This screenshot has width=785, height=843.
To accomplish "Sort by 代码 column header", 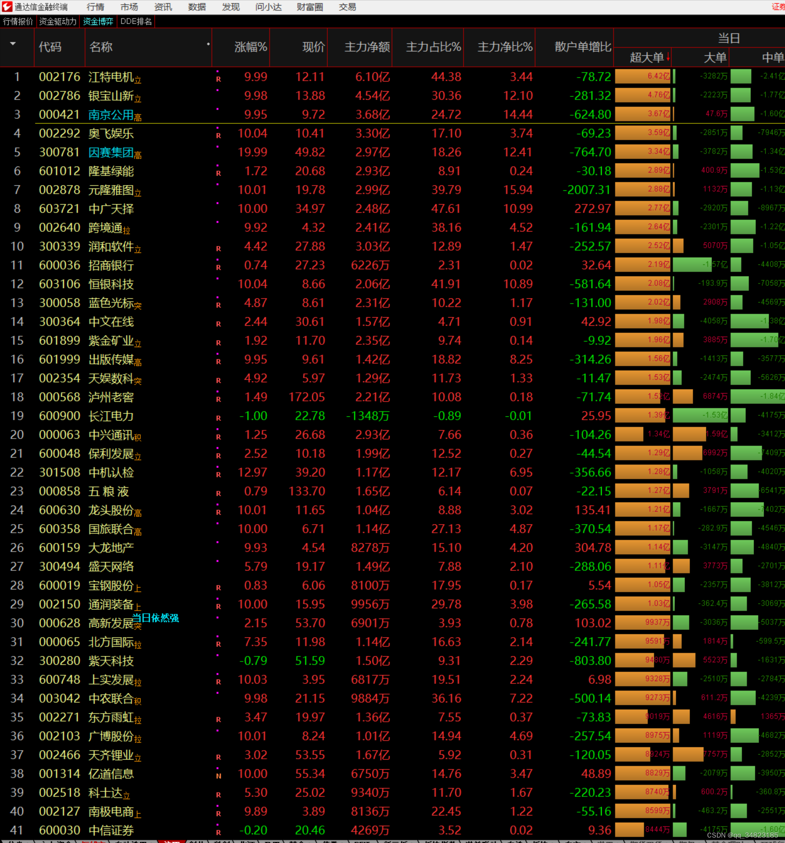I will click(x=50, y=47).
